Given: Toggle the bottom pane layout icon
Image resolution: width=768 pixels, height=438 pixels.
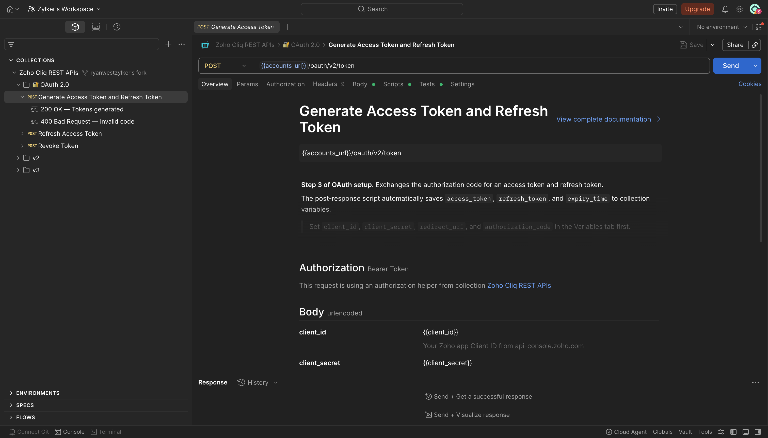Looking at the screenshot, I should (746, 432).
